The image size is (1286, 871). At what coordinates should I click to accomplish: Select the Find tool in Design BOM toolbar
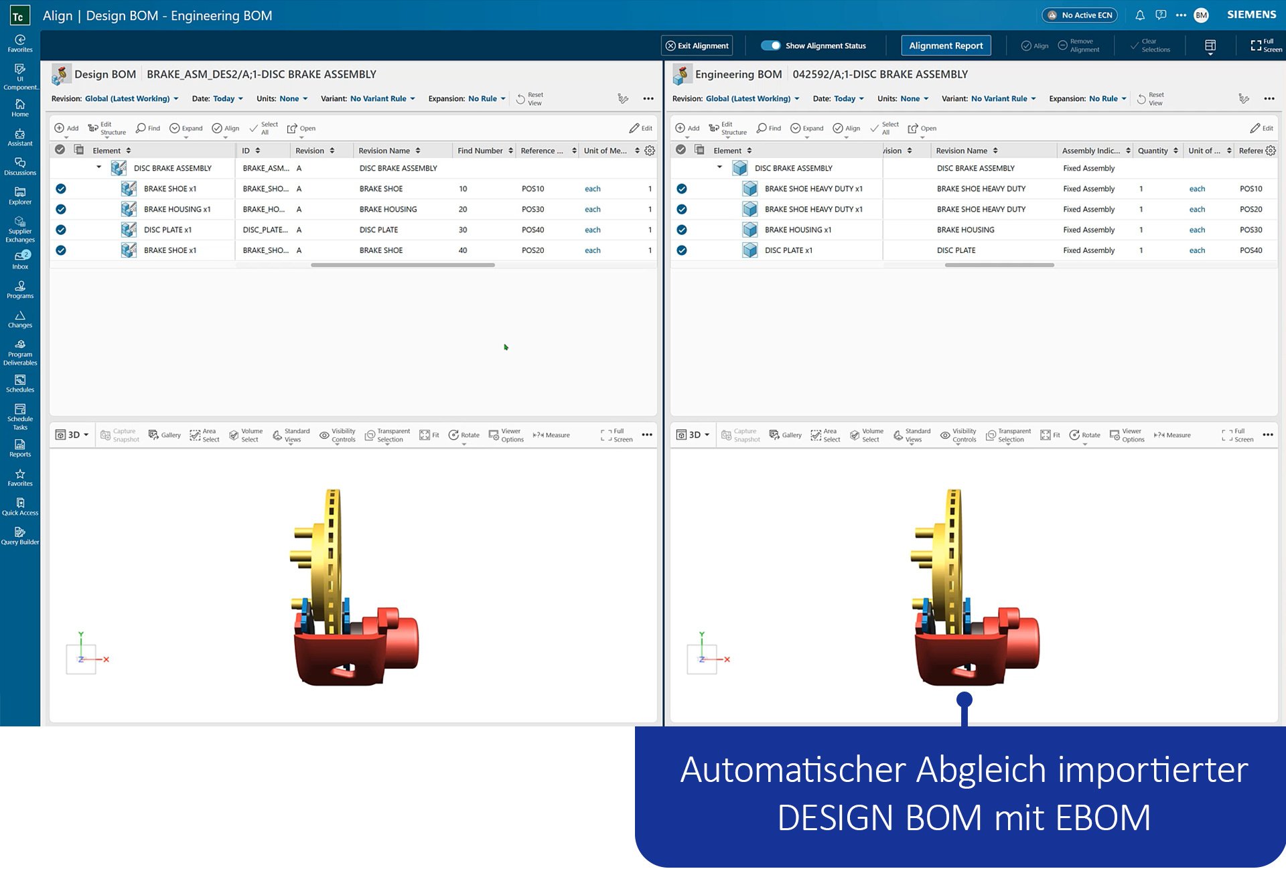coord(147,128)
